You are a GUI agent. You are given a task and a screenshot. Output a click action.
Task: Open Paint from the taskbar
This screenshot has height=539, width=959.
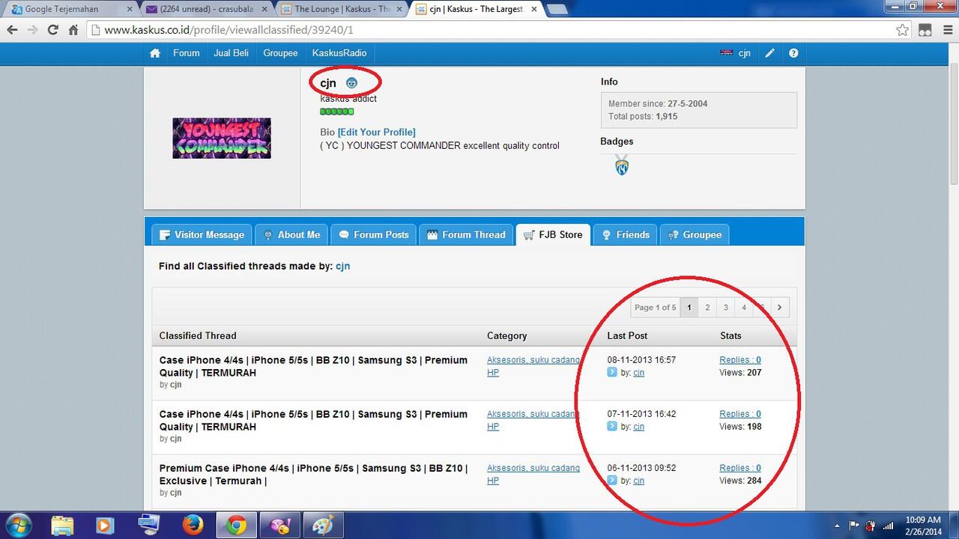coord(323,526)
